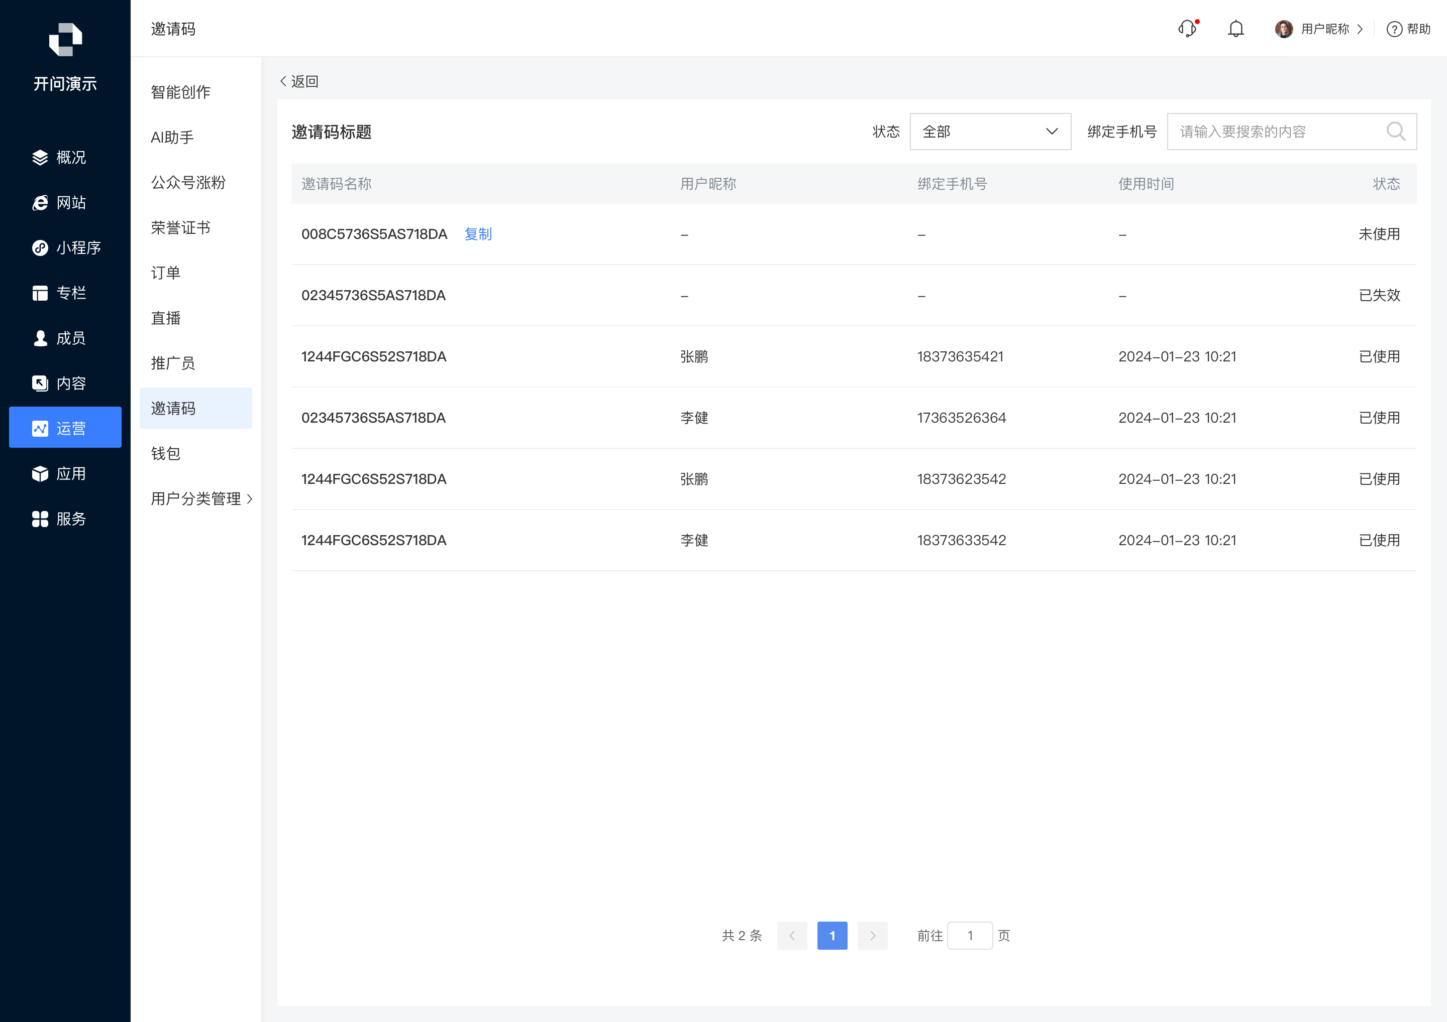This screenshot has width=1447, height=1022.
Task: Open 推广员 menu item
Action: pos(173,363)
